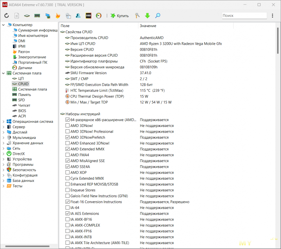Click the horizontal scrollbar of the tree panel
The height and width of the screenshot is (249, 281).
click(27, 246)
